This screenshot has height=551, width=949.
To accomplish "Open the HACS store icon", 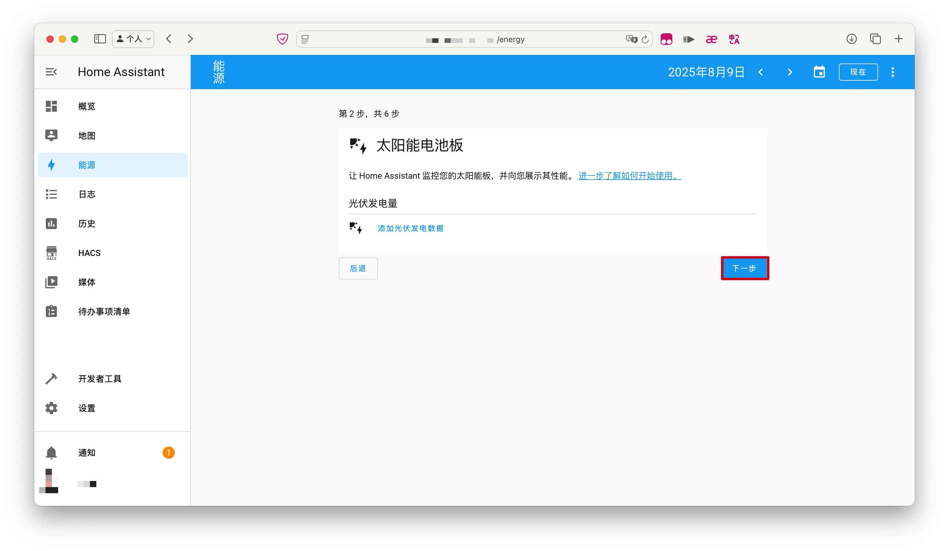I will point(51,253).
